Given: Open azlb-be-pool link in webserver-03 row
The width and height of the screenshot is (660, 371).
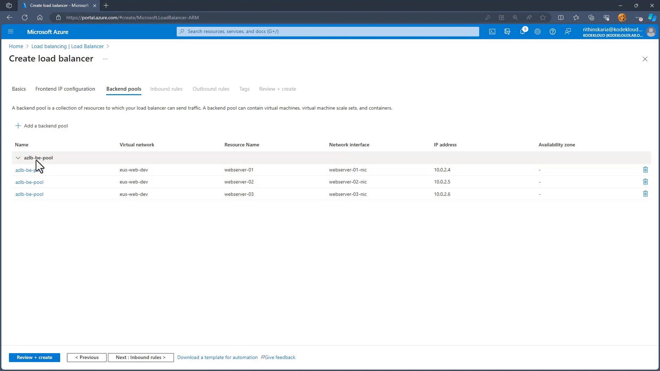Looking at the screenshot, I should click(x=29, y=194).
